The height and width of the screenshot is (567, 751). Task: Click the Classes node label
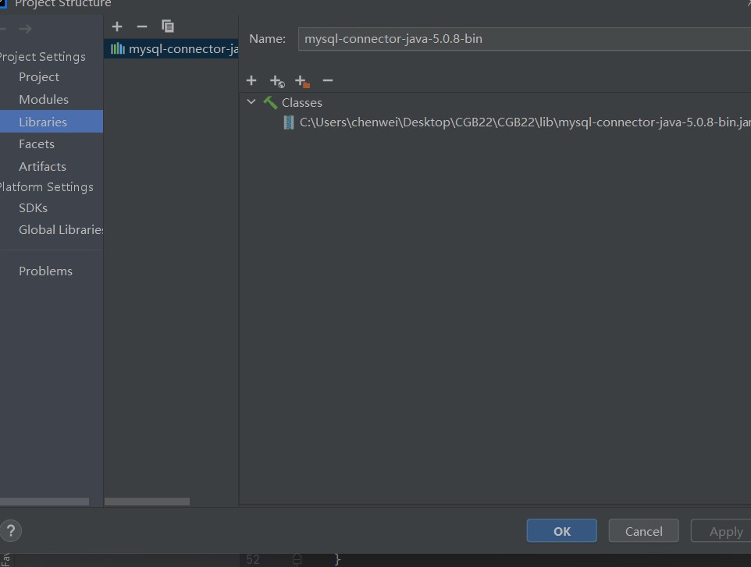(x=302, y=103)
